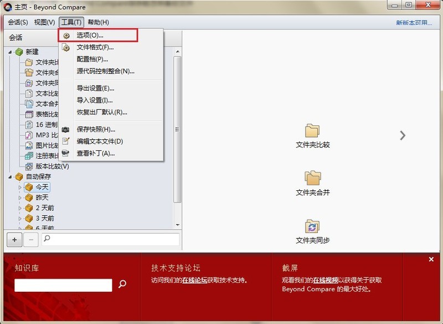Click the document-gear icon beside 文件格式(F)
Viewport: 443px width, 324px height.
[x=66, y=47]
